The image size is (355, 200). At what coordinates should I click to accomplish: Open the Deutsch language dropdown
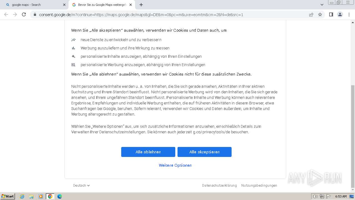(x=82, y=186)
